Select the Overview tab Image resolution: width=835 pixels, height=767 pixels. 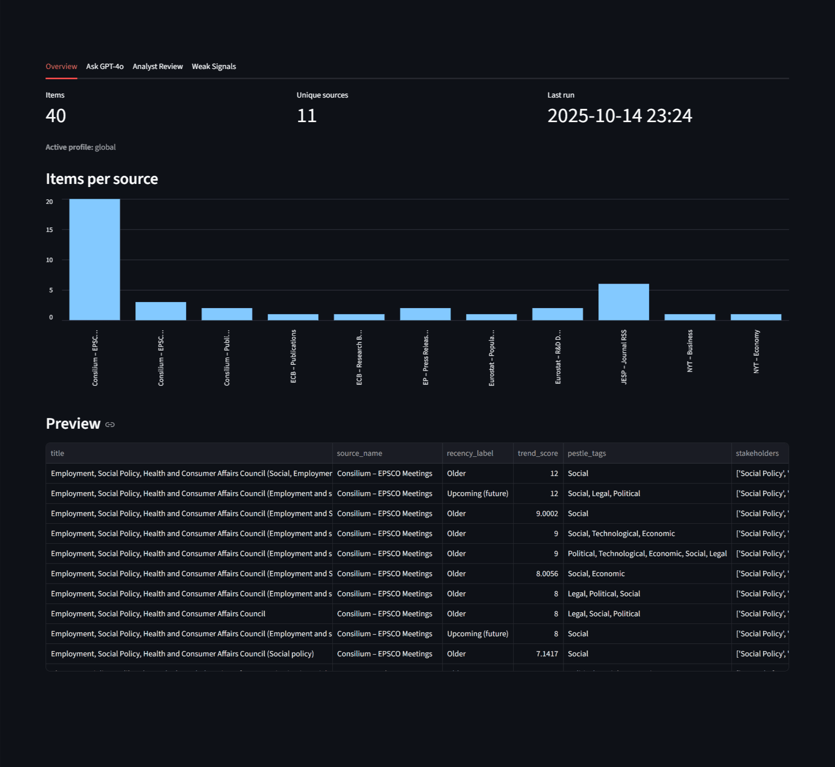coord(61,66)
